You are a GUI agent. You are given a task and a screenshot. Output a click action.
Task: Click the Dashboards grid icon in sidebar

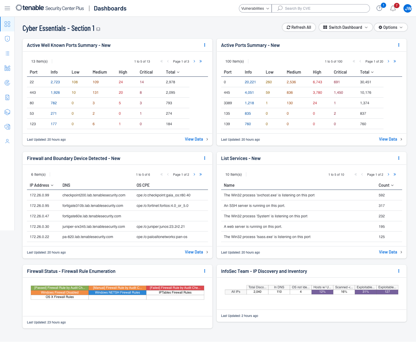point(7,24)
